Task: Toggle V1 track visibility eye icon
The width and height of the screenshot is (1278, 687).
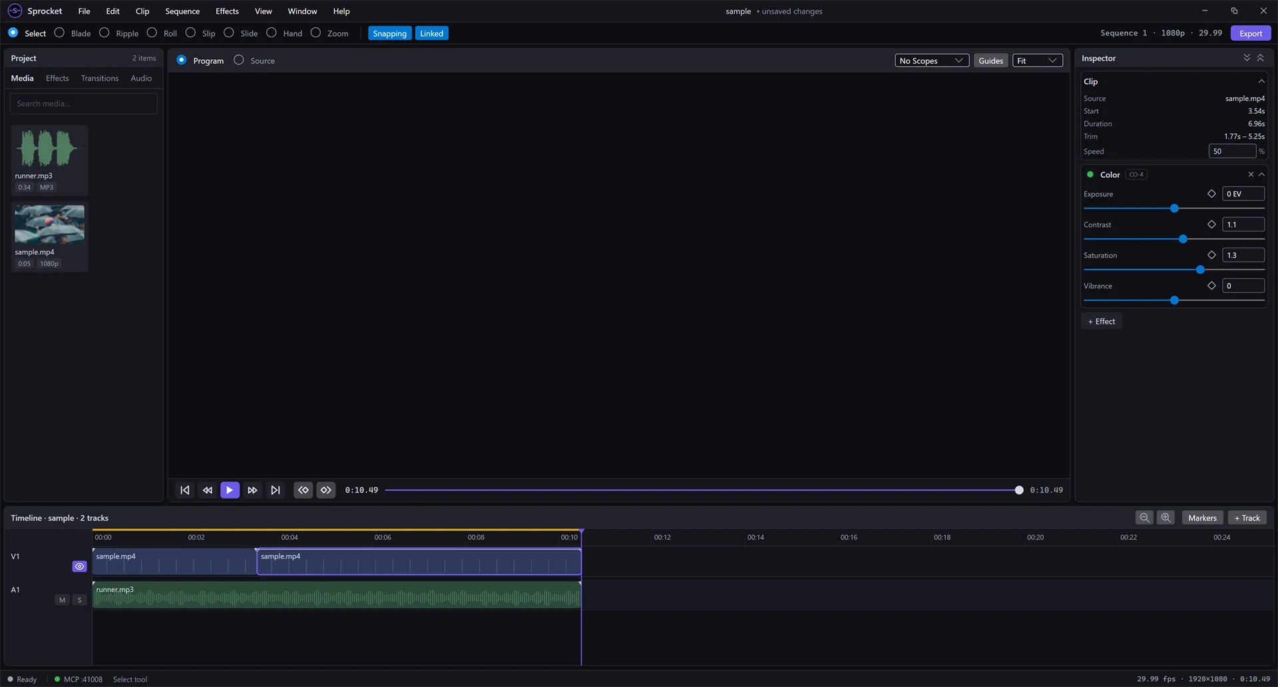Action: pos(79,567)
